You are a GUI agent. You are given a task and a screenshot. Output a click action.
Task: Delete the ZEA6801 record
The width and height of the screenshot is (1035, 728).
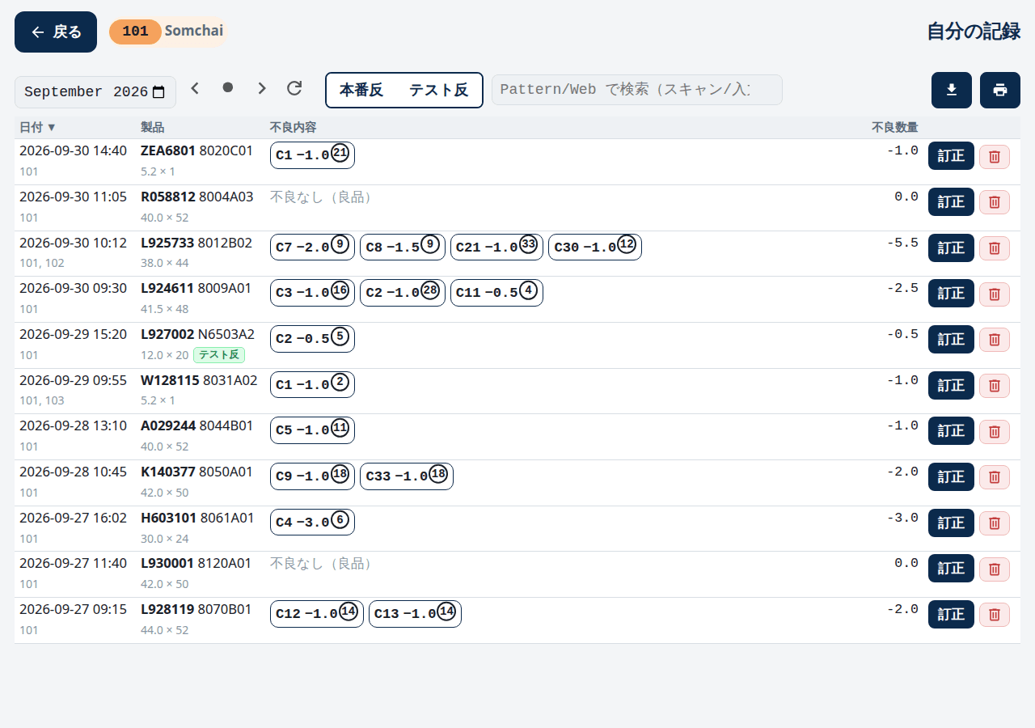(x=995, y=157)
